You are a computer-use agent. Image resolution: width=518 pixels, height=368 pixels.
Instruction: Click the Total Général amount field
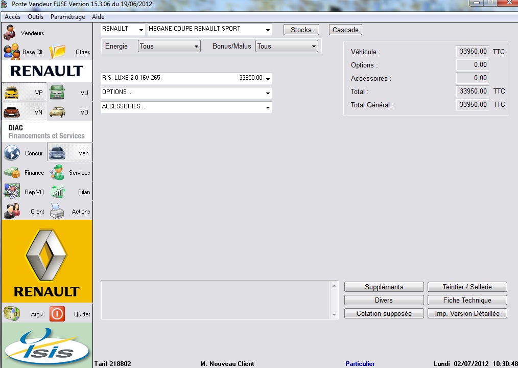point(473,104)
